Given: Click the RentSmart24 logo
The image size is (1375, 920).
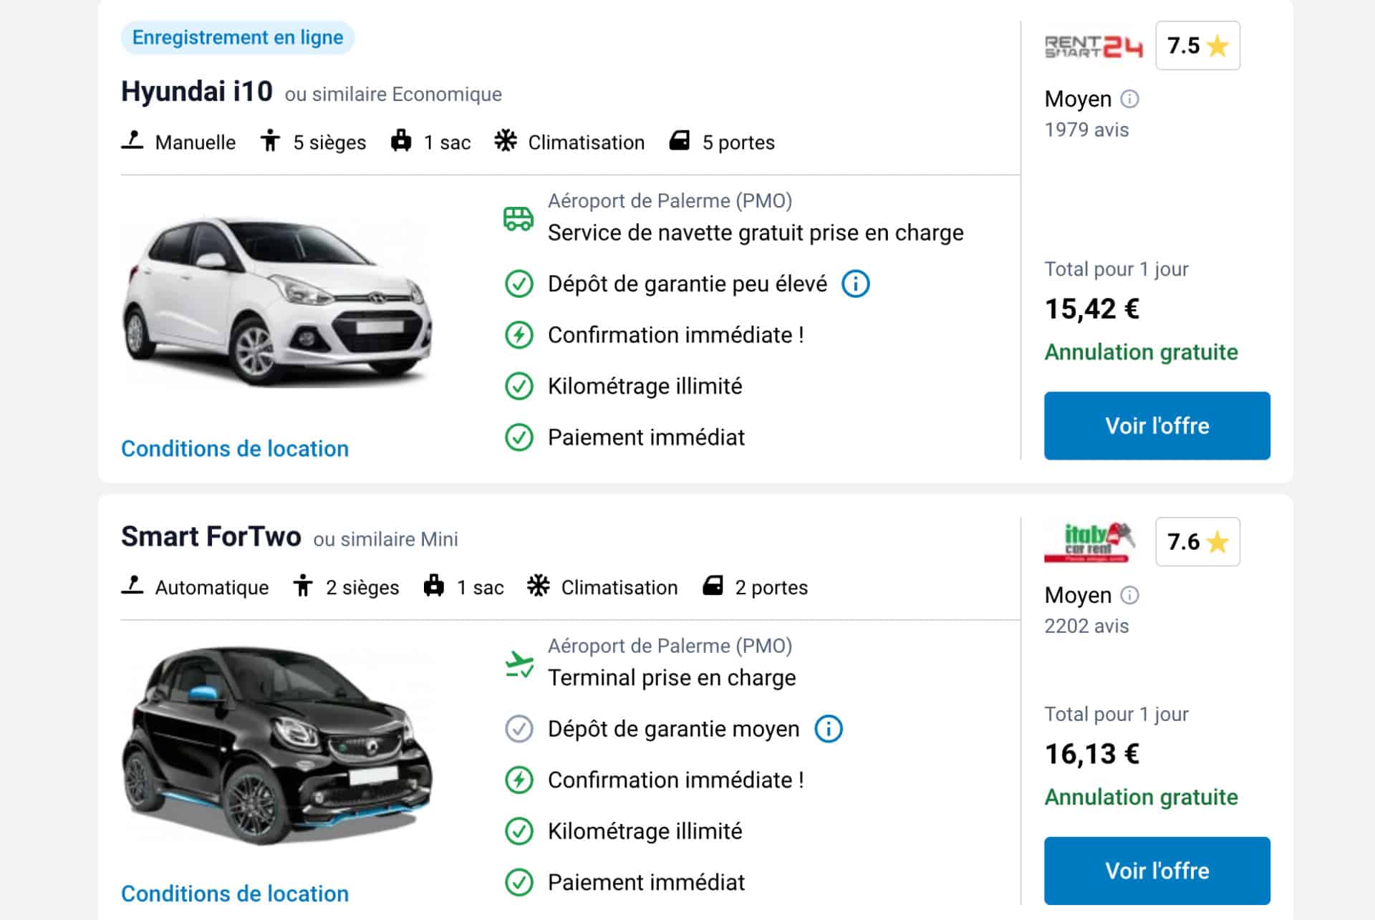Looking at the screenshot, I should tap(1094, 46).
